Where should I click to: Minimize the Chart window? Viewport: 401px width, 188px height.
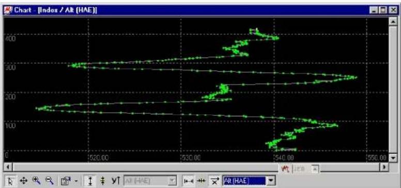(375, 10)
